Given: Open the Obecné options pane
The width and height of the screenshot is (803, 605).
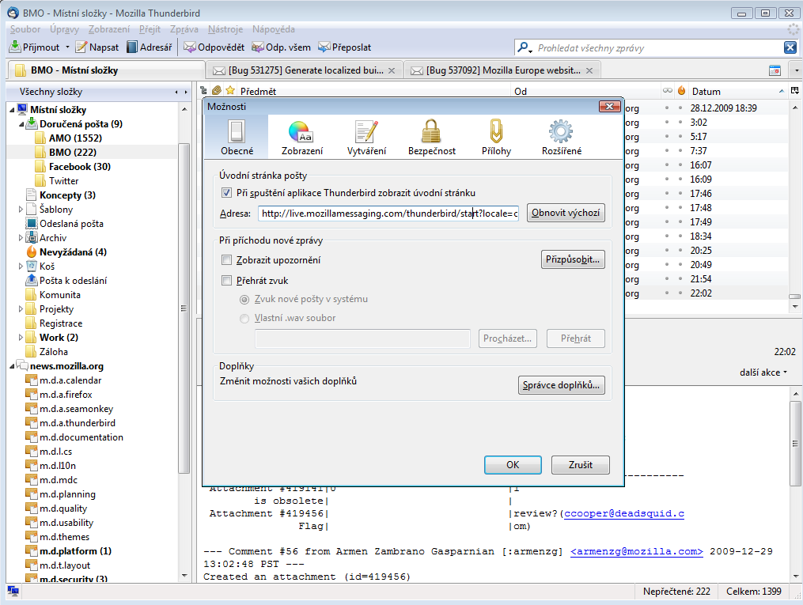Looking at the screenshot, I should click(237, 137).
